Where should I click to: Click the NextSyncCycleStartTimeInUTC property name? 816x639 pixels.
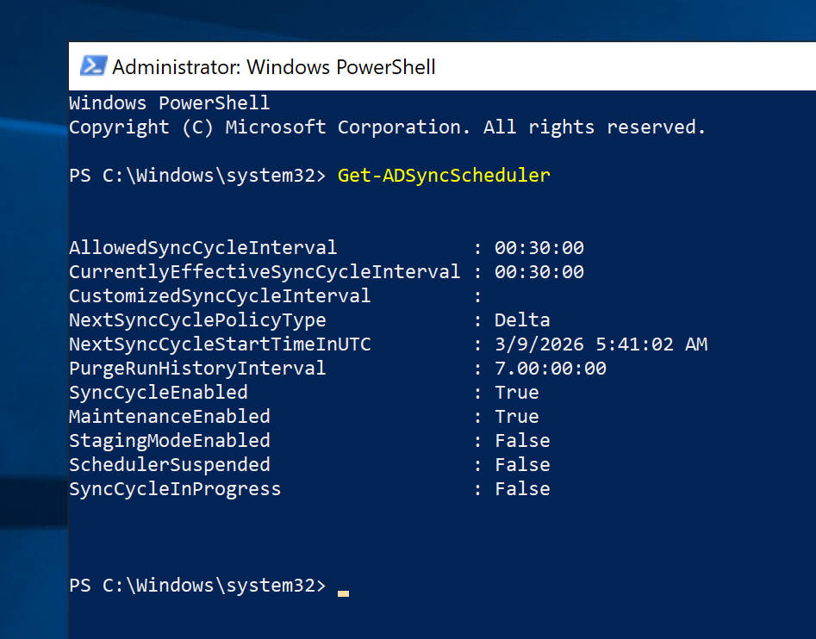pyautogui.click(x=220, y=344)
